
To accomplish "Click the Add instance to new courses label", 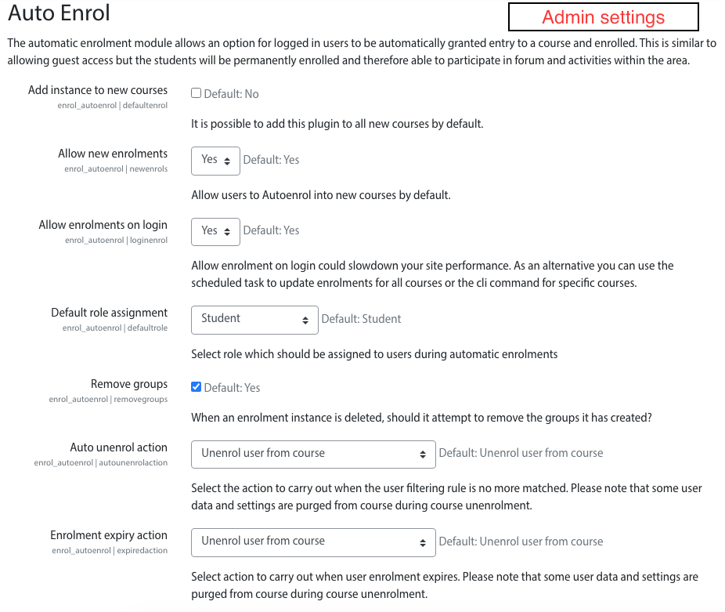I will [x=98, y=90].
